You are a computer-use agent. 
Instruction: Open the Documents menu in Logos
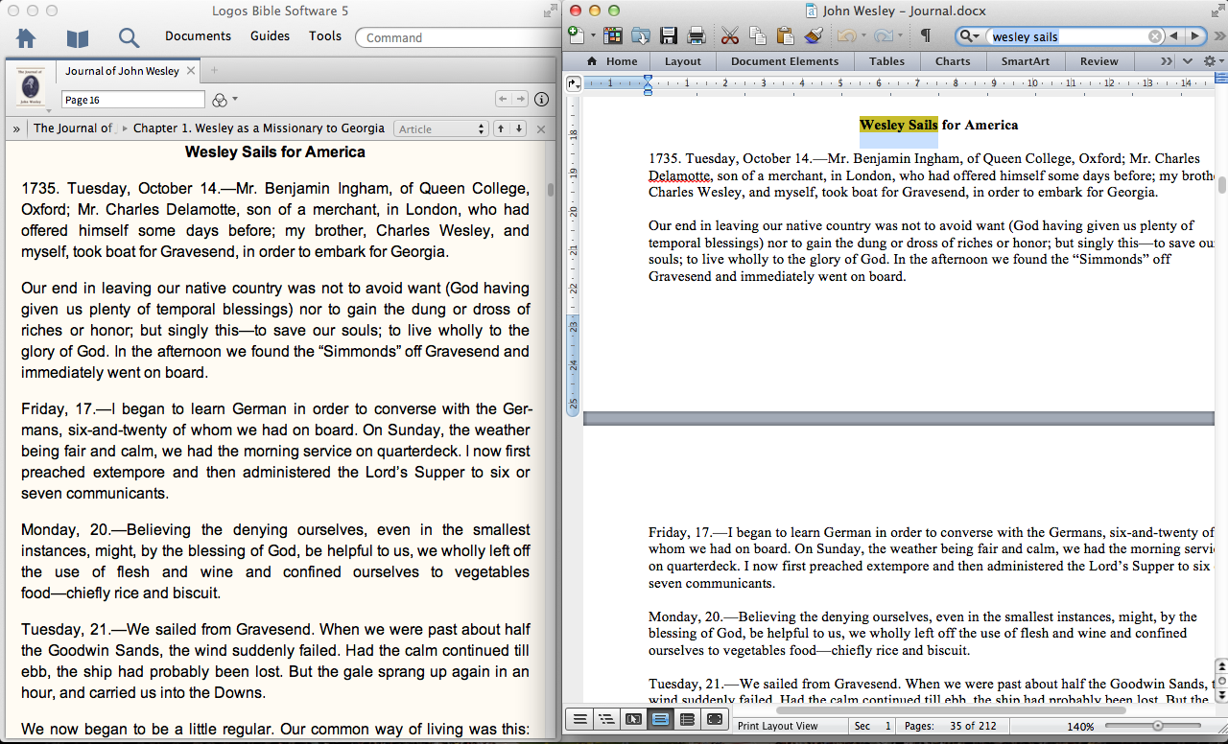[198, 36]
